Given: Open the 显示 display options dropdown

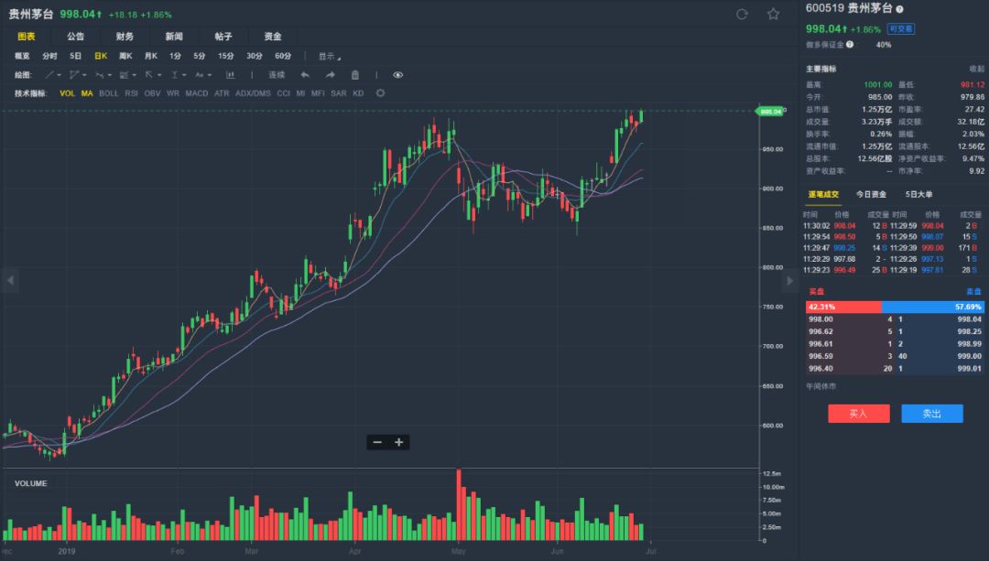Looking at the screenshot, I should coord(330,56).
